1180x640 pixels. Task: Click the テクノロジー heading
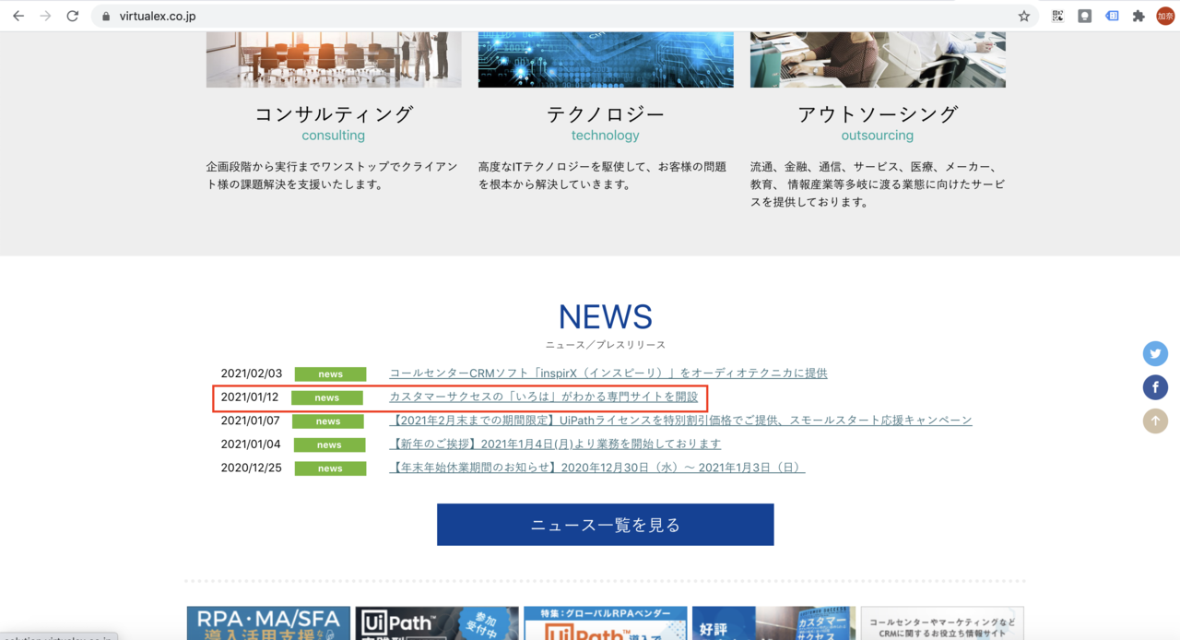pyautogui.click(x=606, y=114)
